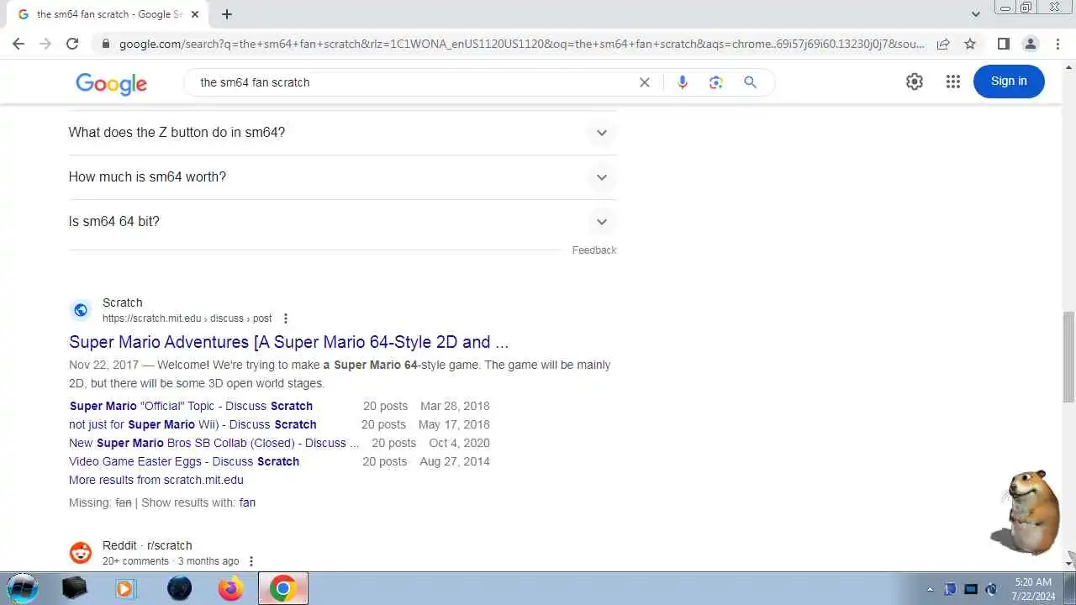Open the tab search dropdown
This screenshot has height=605, width=1076.
click(976, 14)
